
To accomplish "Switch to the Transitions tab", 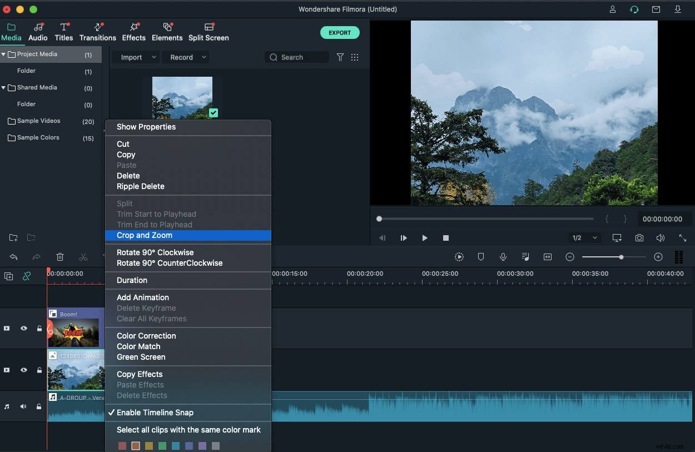I will tap(98, 32).
